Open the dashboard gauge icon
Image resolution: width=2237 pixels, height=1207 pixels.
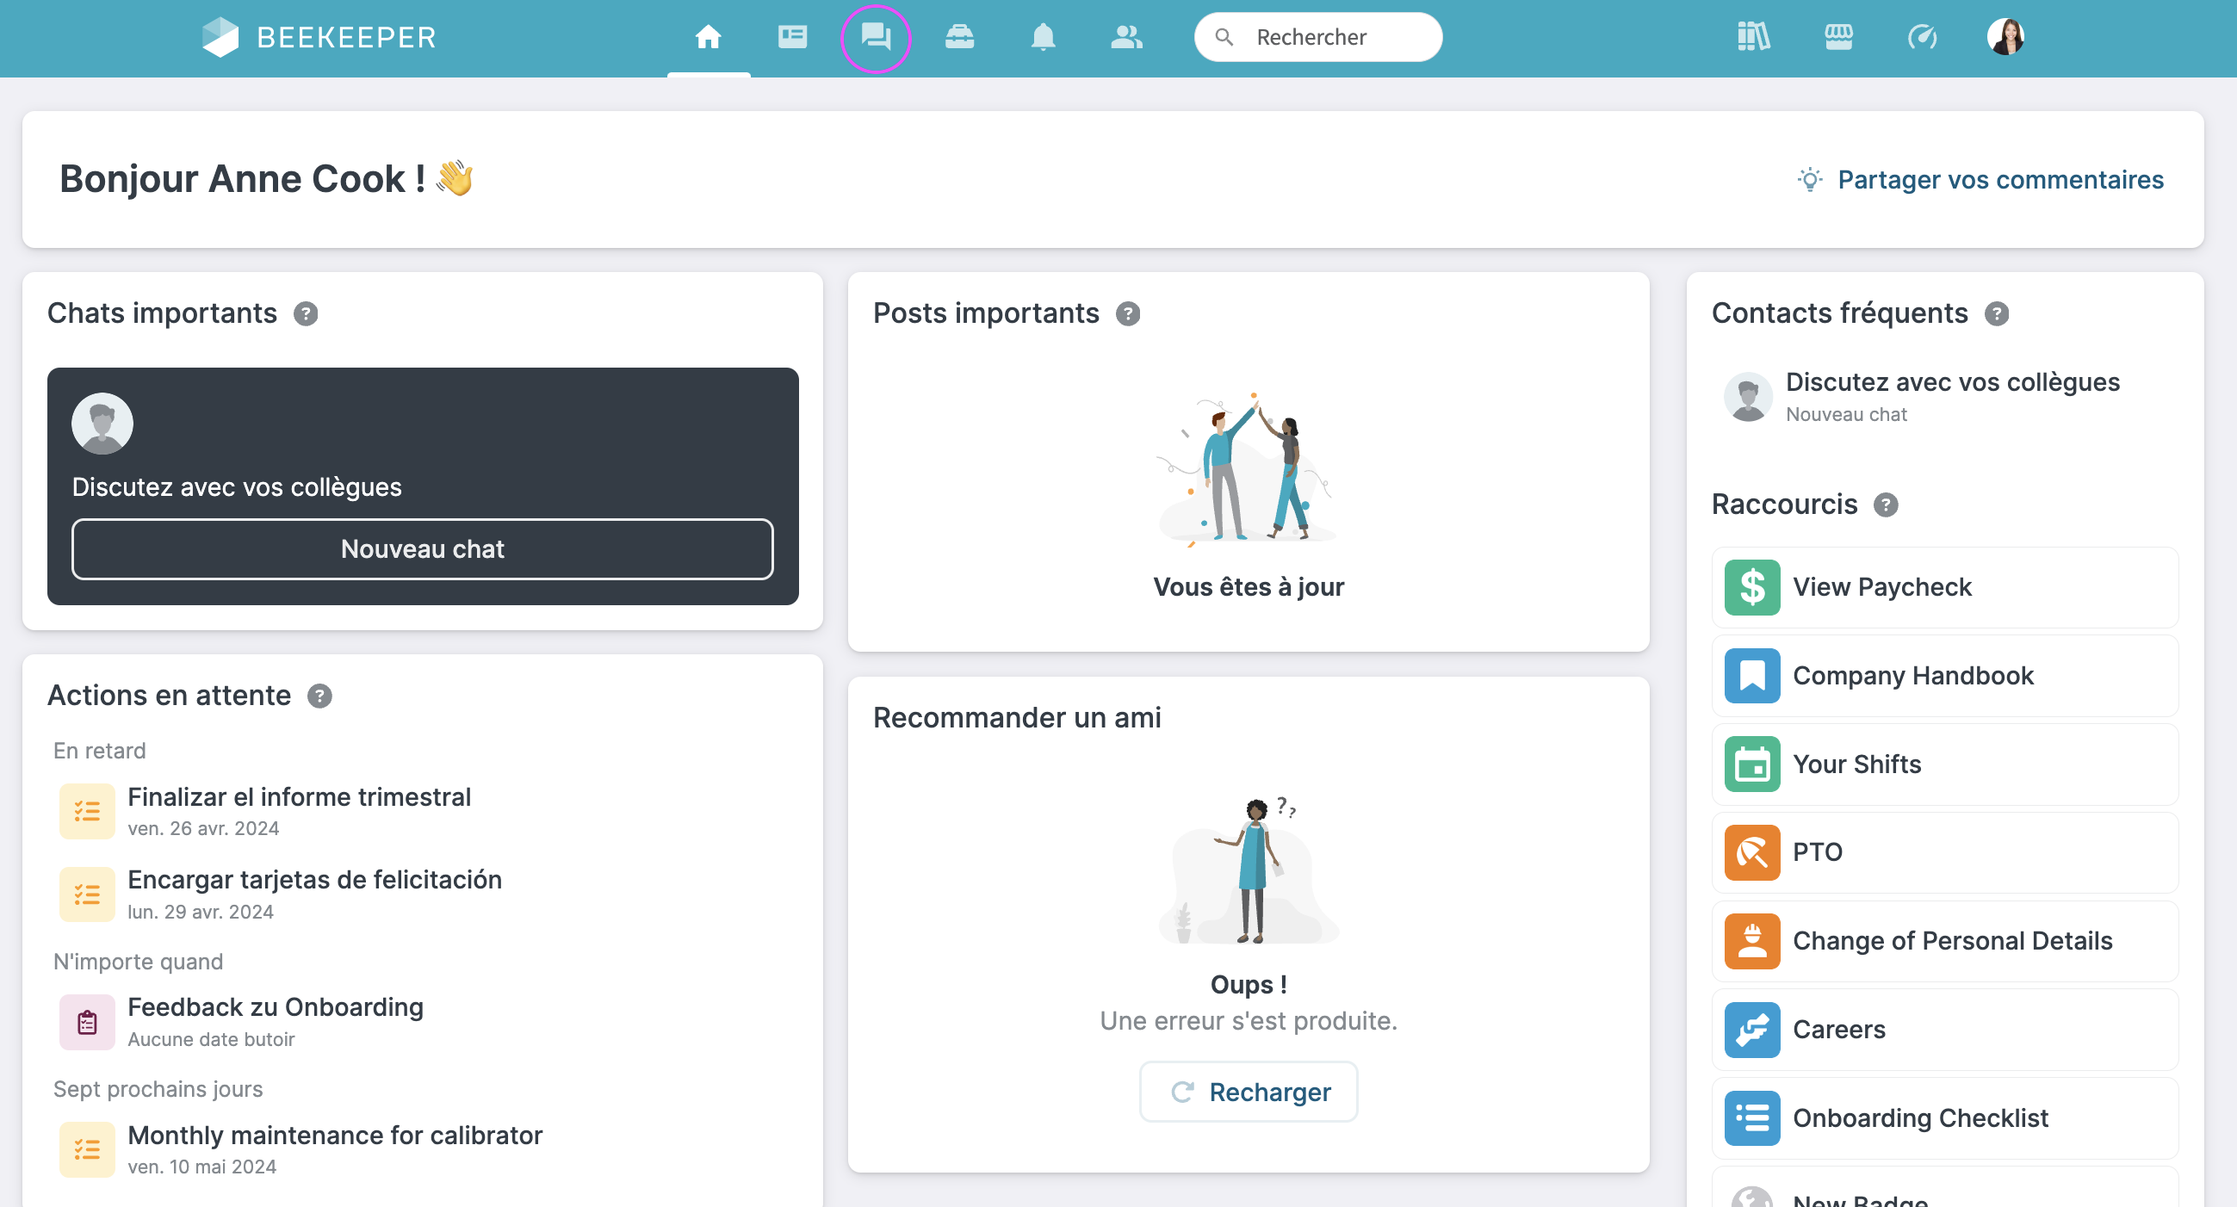(1922, 37)
